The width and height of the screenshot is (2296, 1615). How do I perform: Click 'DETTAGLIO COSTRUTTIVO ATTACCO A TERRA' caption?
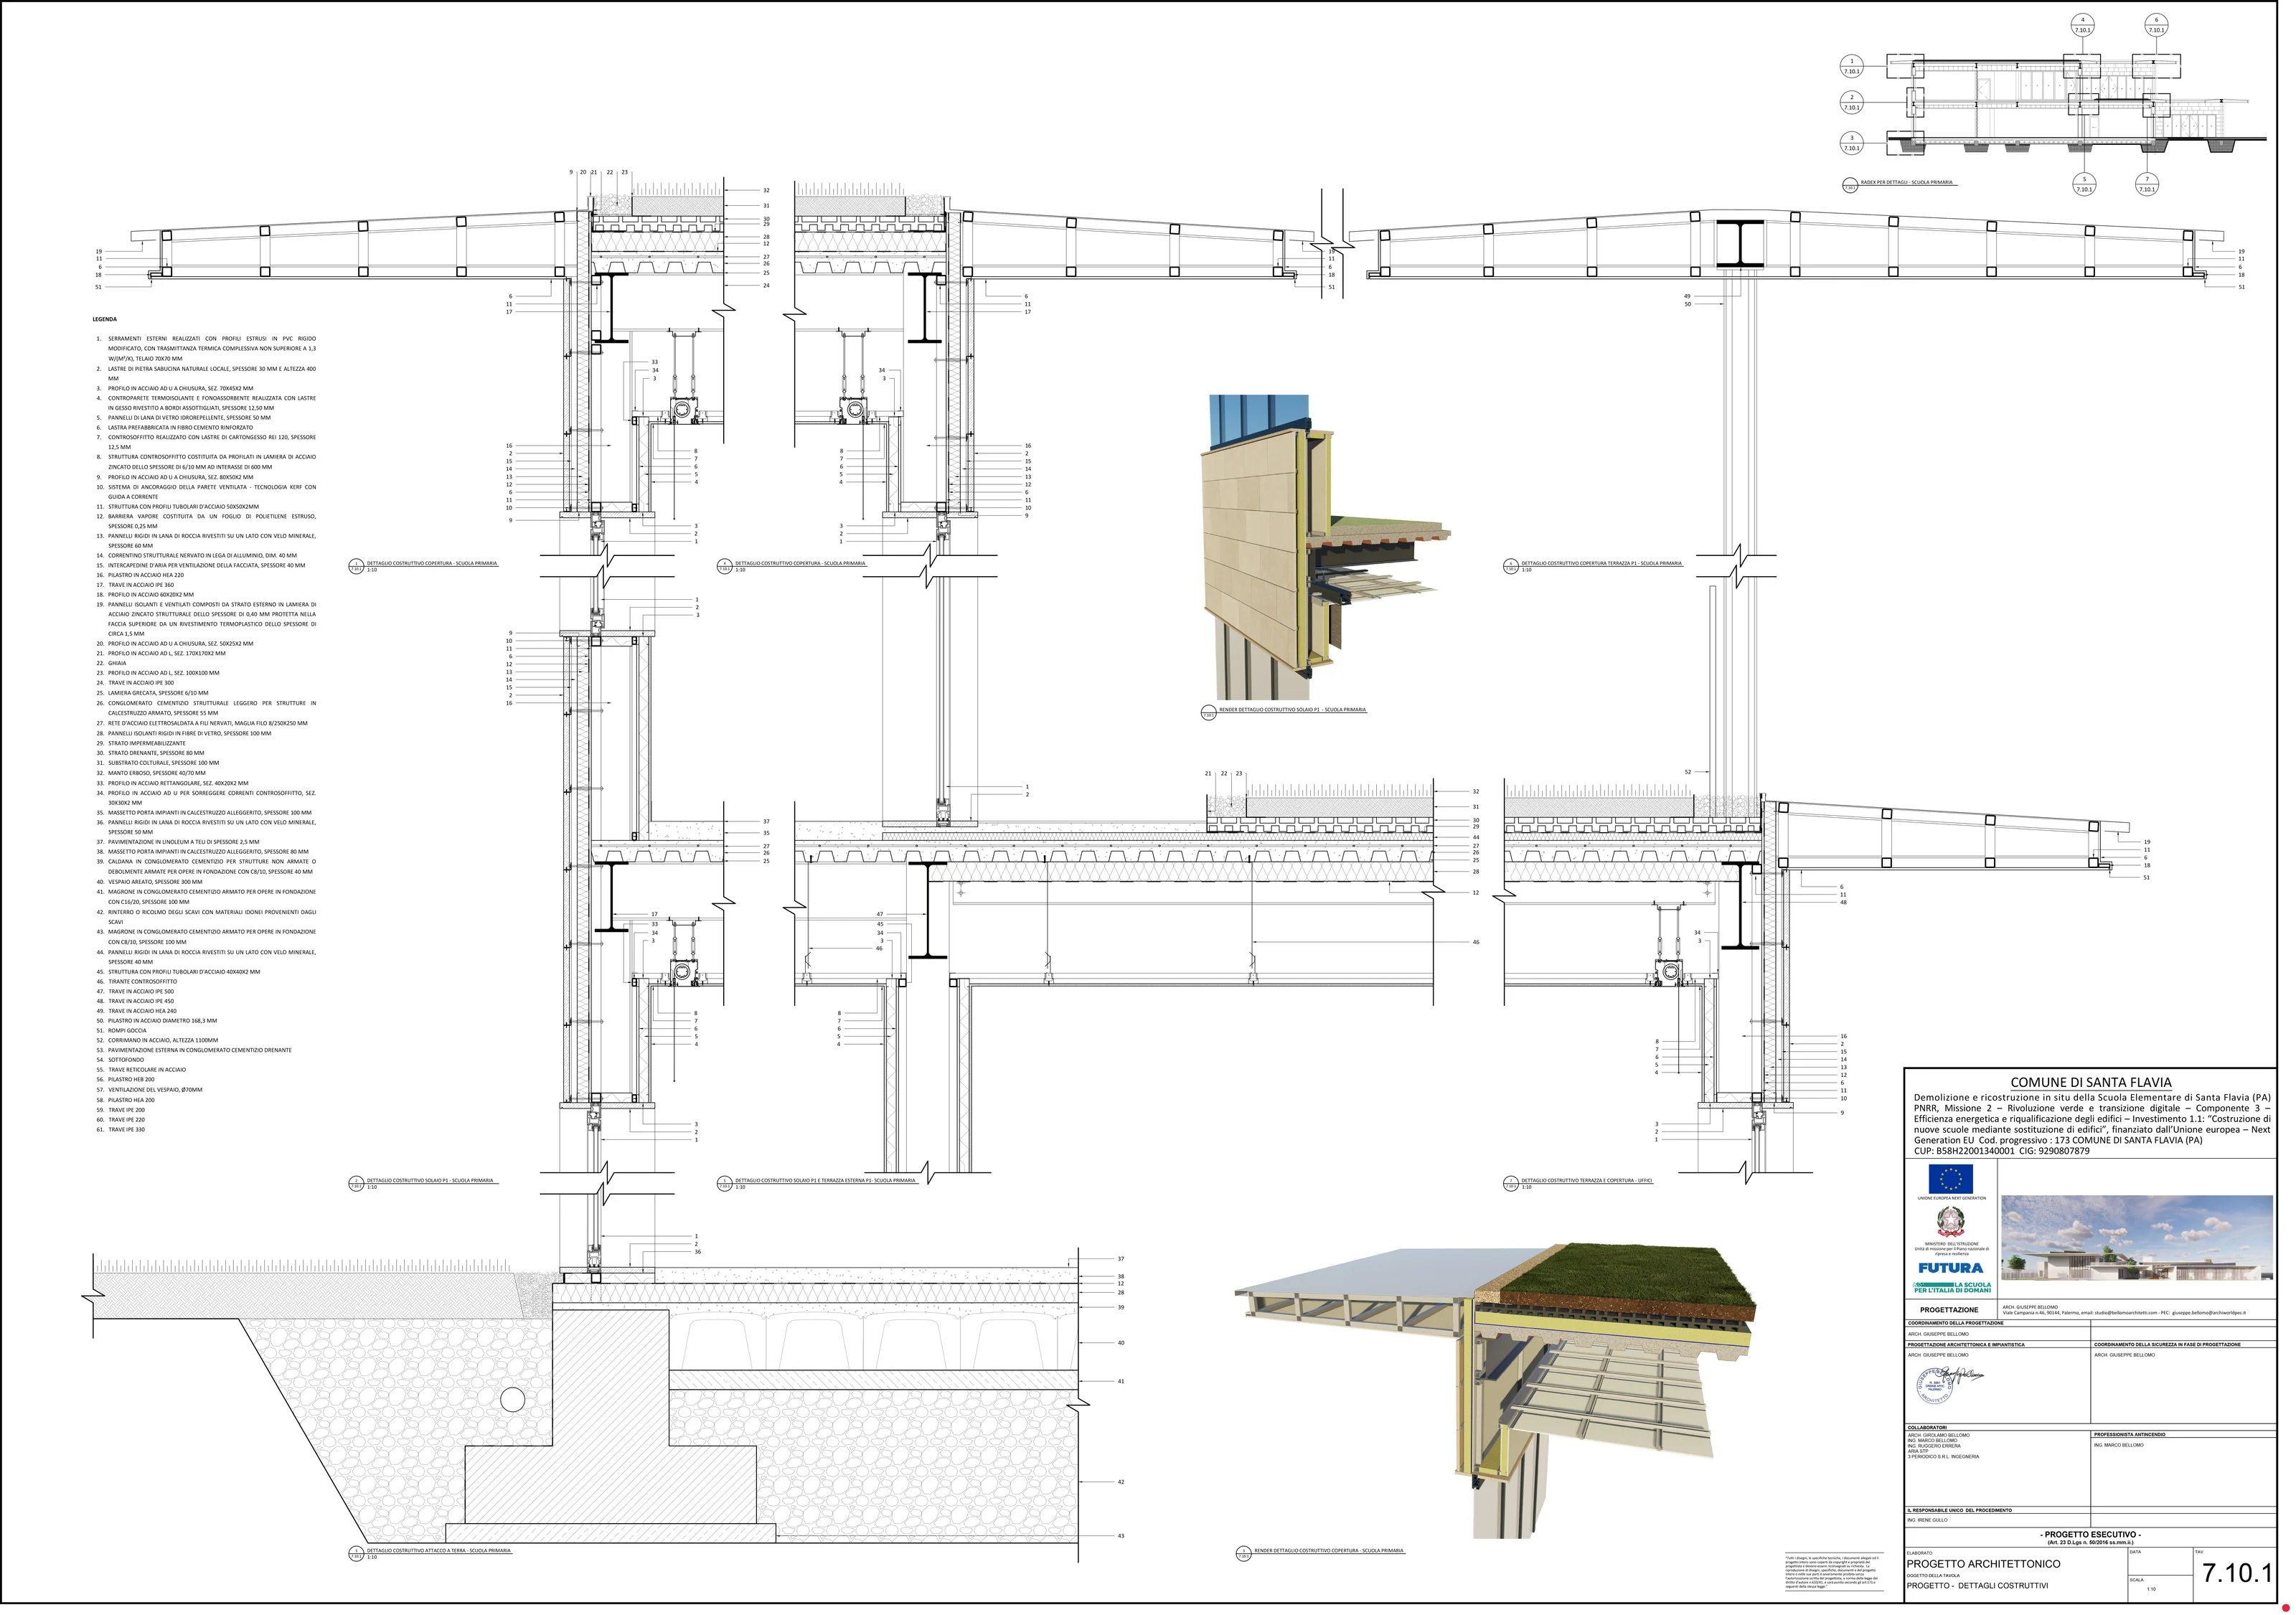(x=438, y=1551)
